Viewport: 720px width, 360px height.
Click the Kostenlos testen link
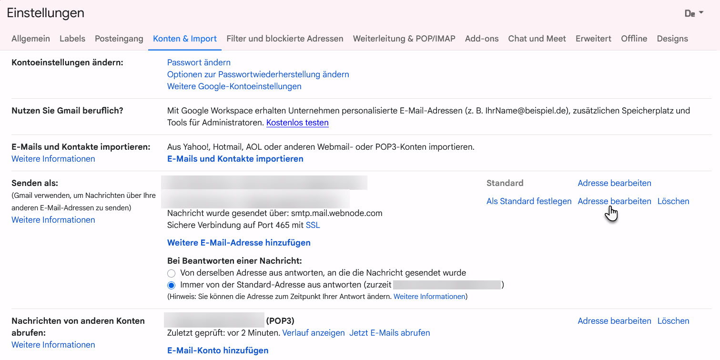[x=297, y=123]
